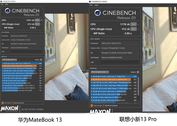Select i5-3550 row in left window
This screenshot has height=126, width=177.
pos(22,81)
